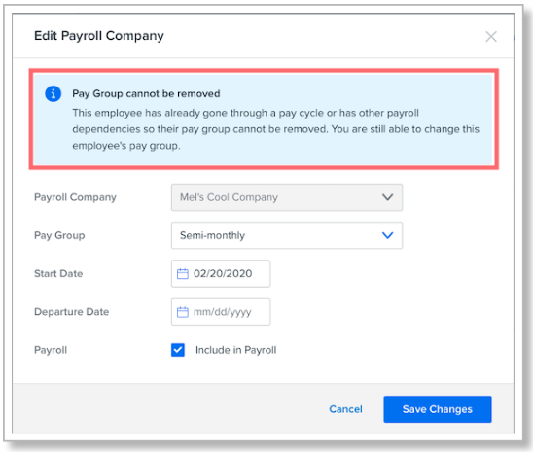
Task: Uncheck the Include in Payroll checkbox
Action: tap(178, 350)
